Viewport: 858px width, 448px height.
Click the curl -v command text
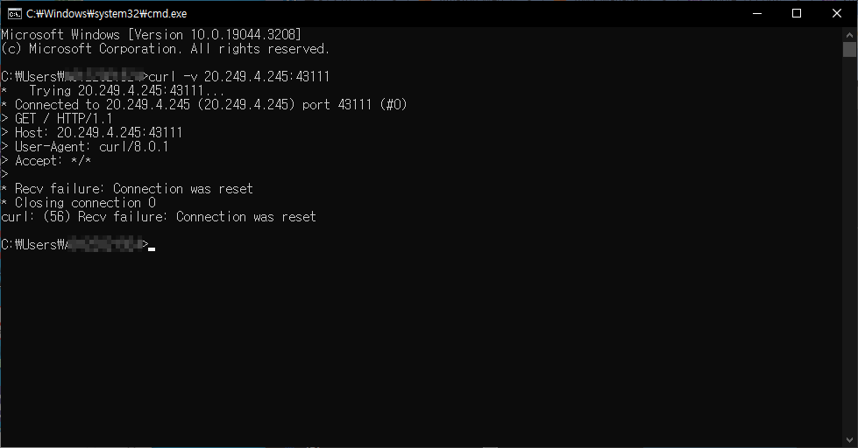click(x=239, y=76)
